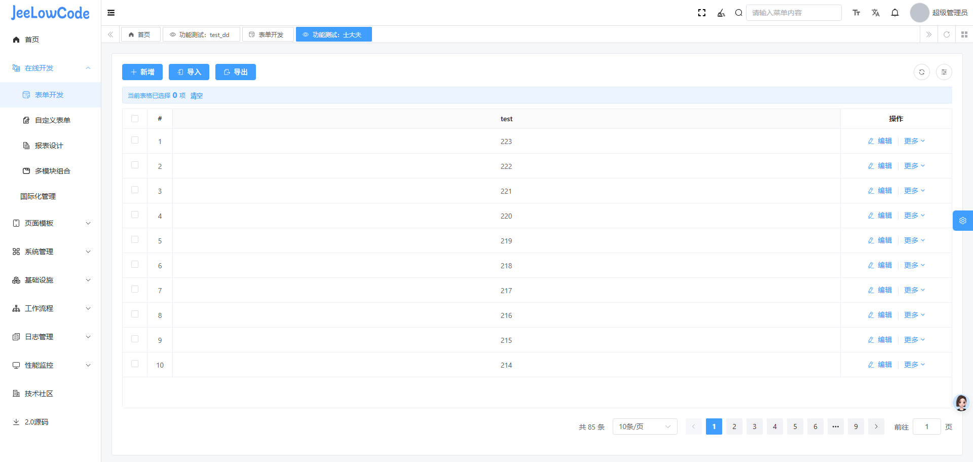Screen dimensions: 973x462
Task: Click the fullscreen toggle icon in header
Action: [702, 13]
